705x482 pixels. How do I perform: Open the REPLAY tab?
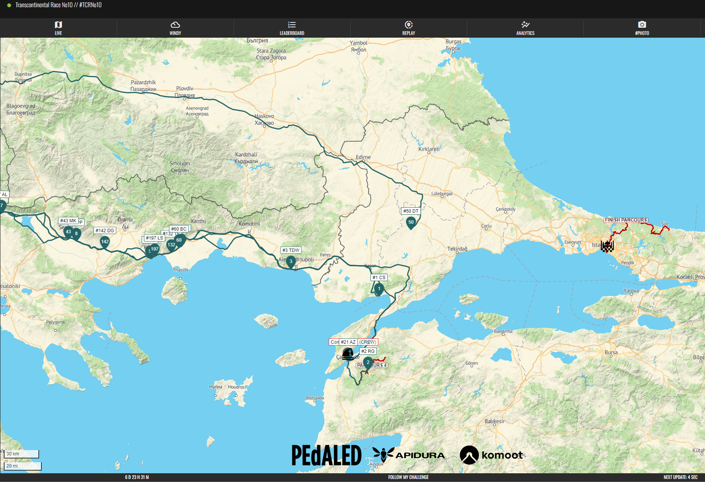[409, 28]
